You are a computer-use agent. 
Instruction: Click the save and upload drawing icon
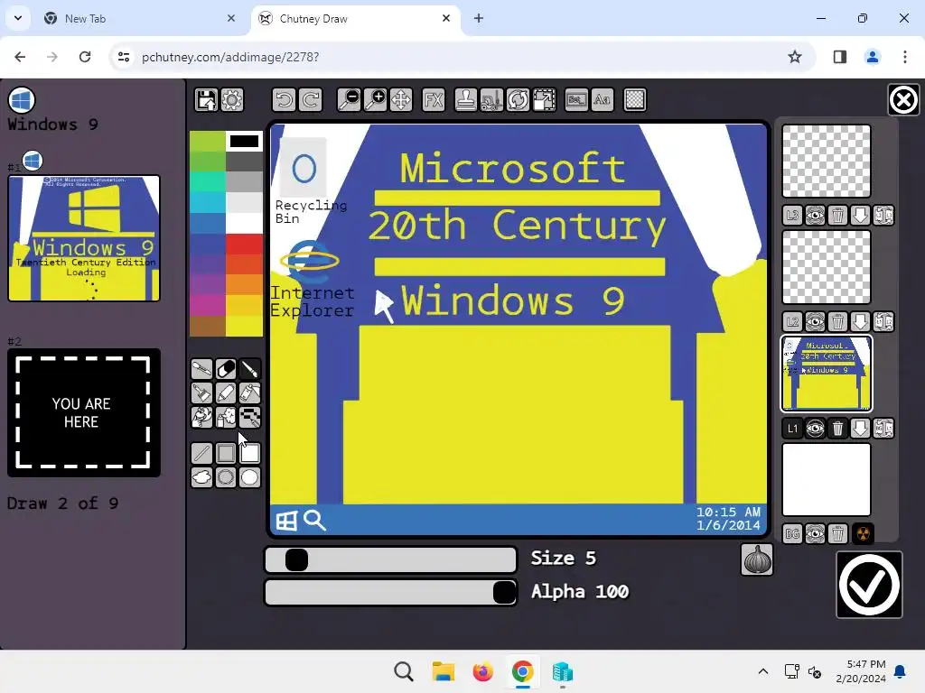206,100
